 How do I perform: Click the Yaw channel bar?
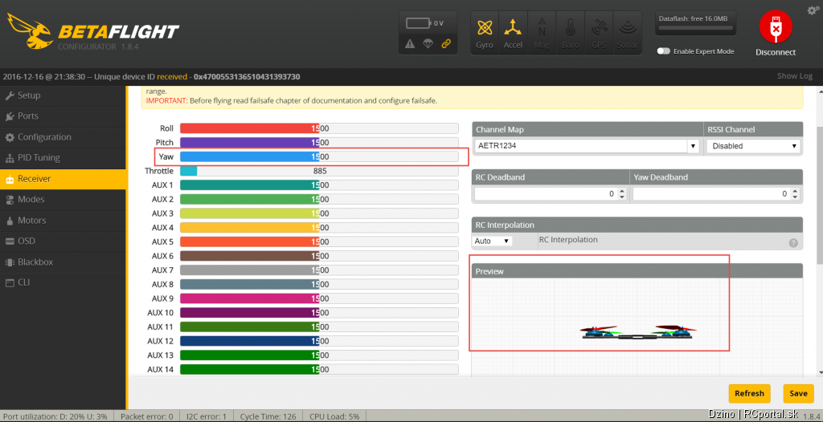tap(319, 156)
